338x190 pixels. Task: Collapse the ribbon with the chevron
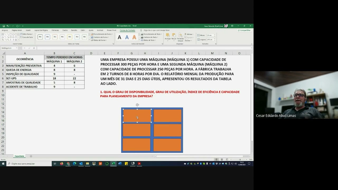[x=251, y=44]
